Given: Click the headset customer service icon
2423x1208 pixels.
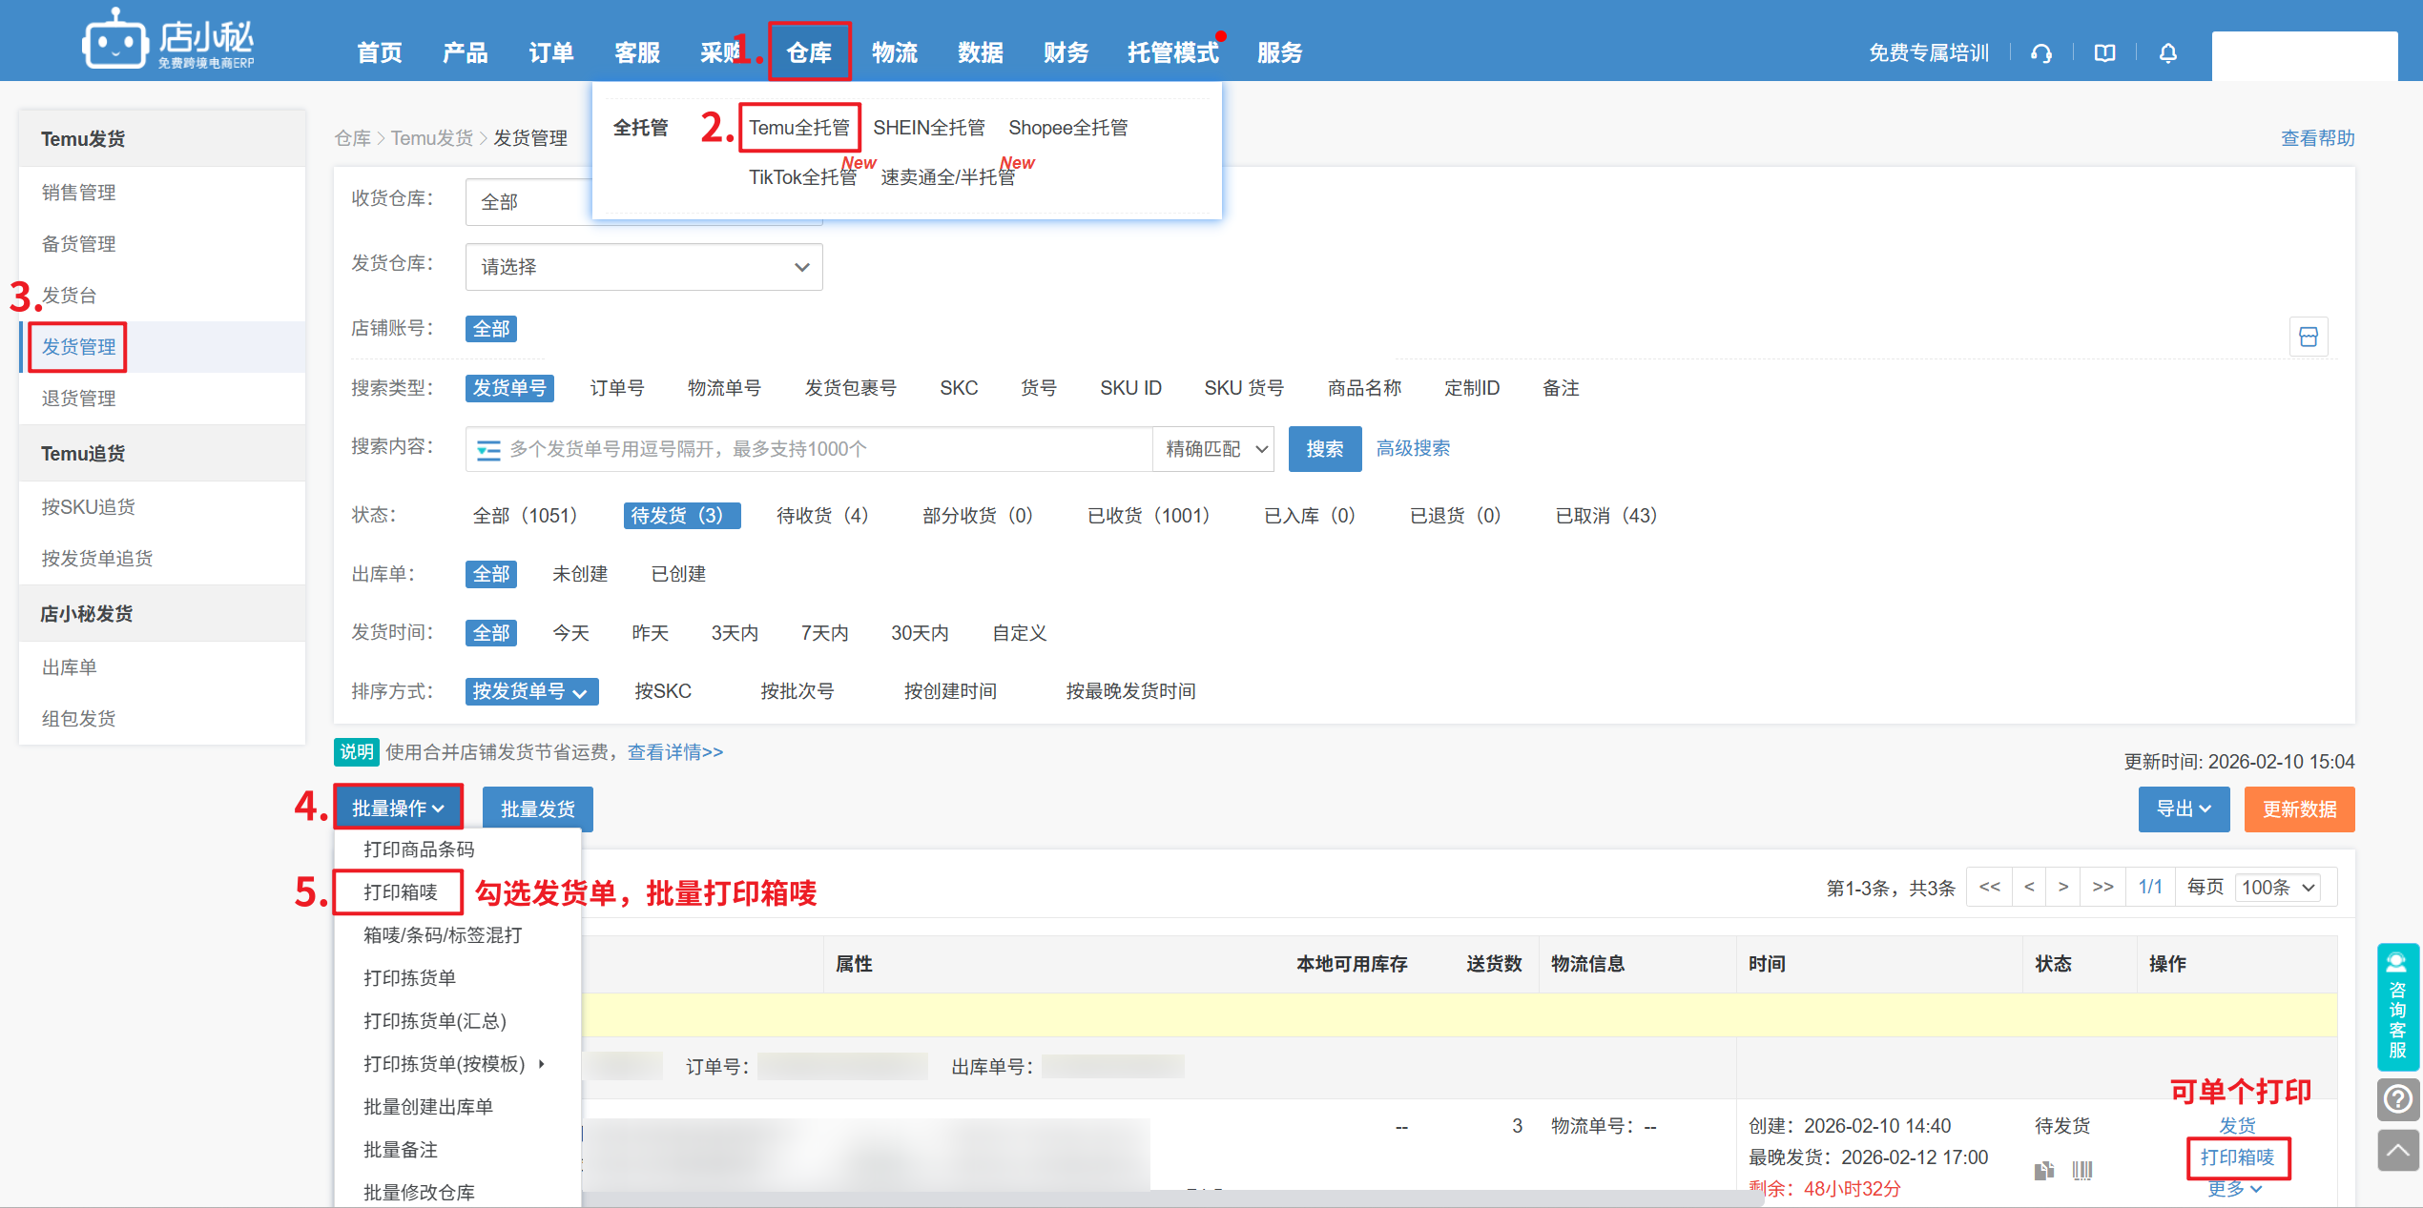Looking at the screenshot, I should point(2040,53).
